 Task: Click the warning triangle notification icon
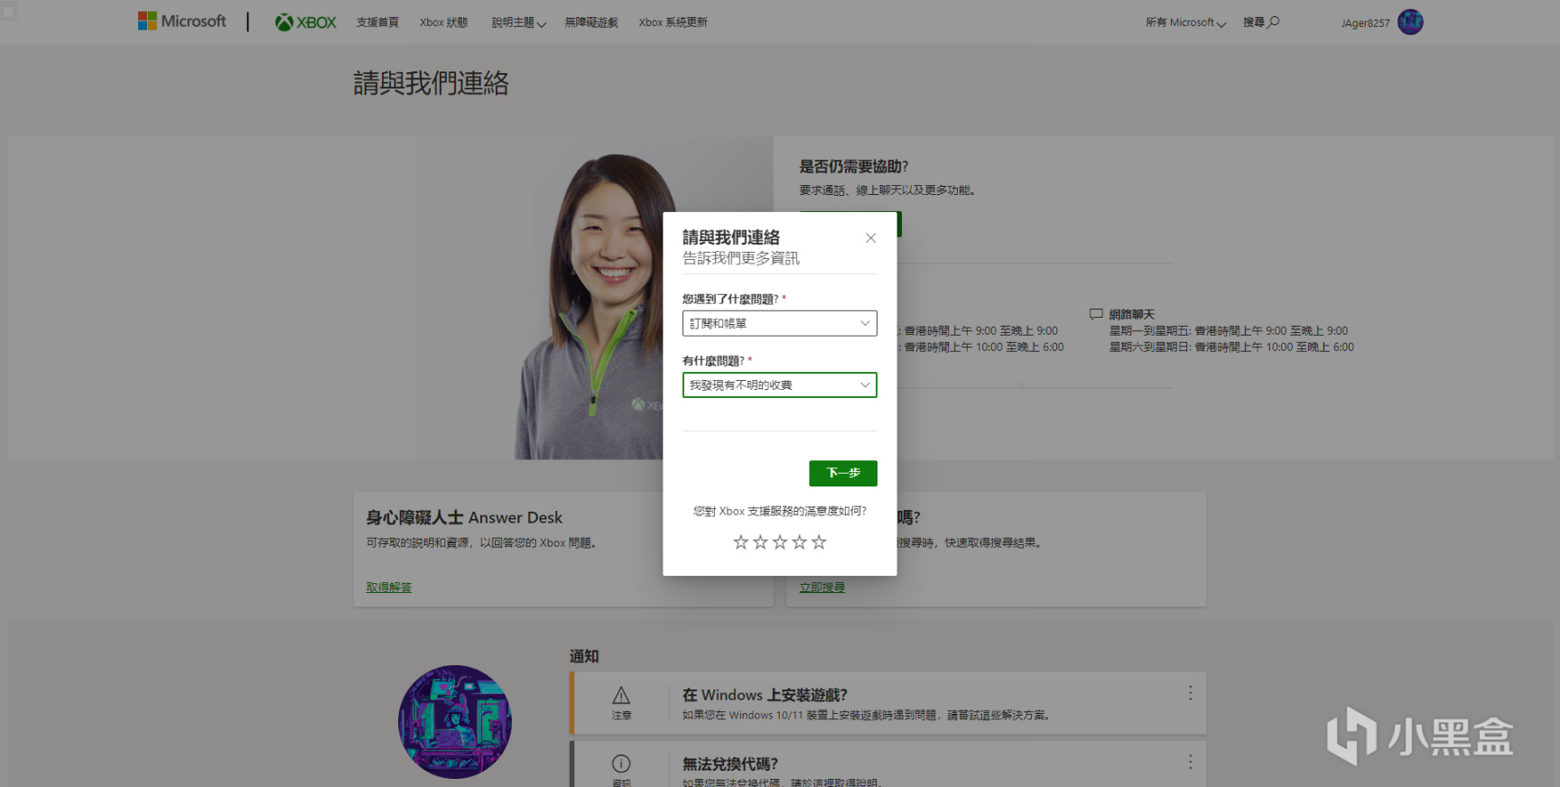[x=621, y=695]
